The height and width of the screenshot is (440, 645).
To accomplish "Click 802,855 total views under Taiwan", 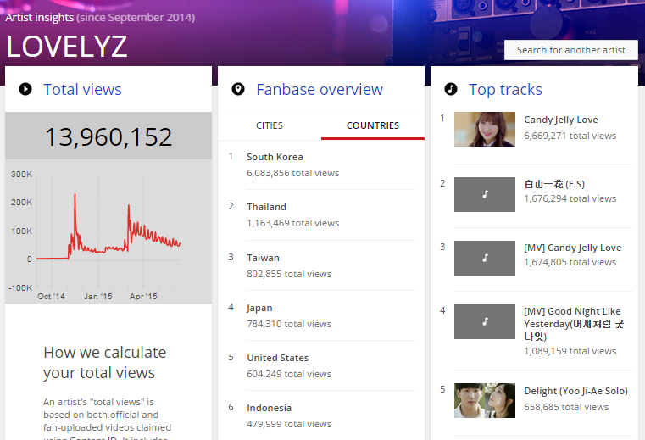I will 289,274.
